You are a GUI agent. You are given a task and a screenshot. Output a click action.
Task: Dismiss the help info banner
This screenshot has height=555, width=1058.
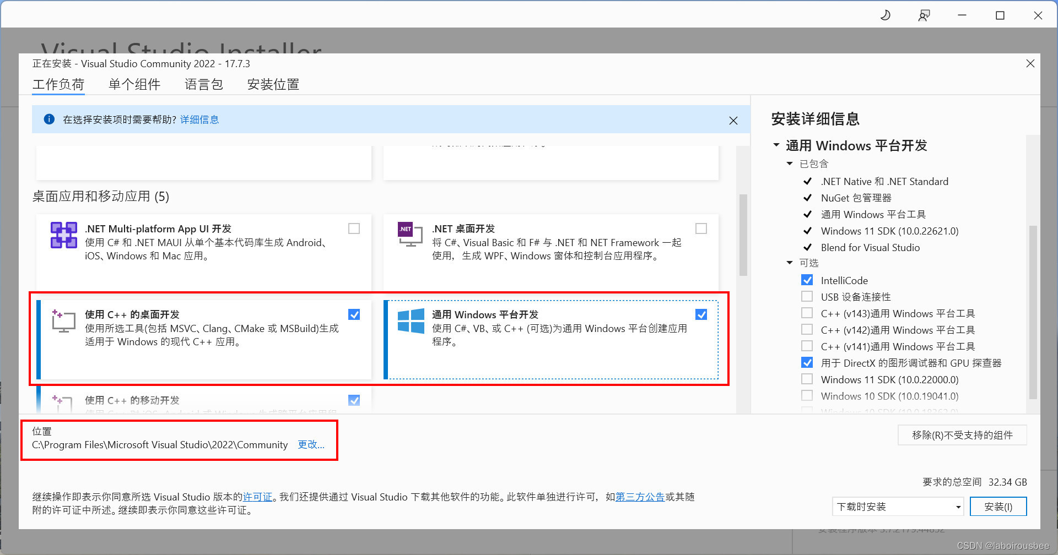[x=733, y=120]
